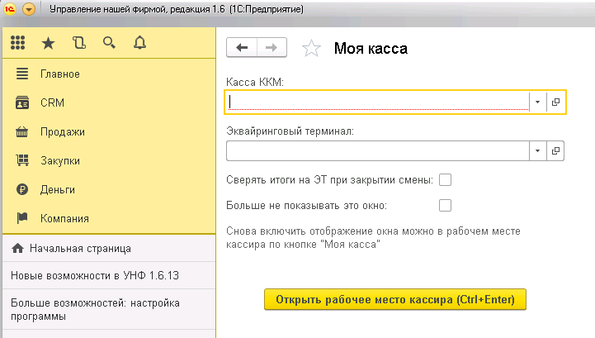This screenshot has width=595, height=338.
Task: Click the back arrow button
Action: pos(242,48)
